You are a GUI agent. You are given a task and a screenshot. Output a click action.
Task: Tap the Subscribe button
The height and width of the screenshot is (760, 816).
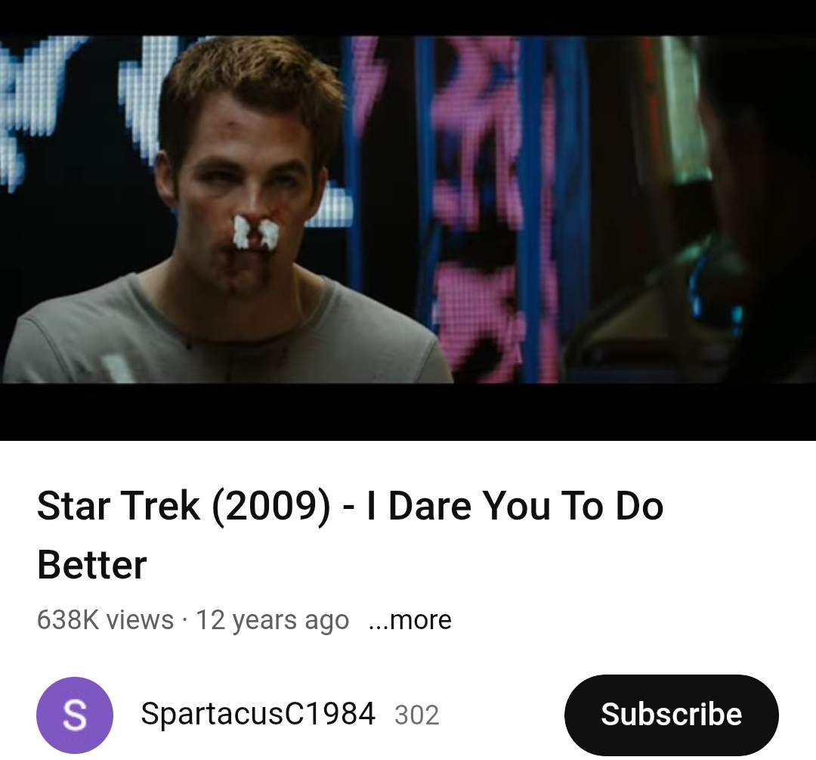click(x=672, y=715)
